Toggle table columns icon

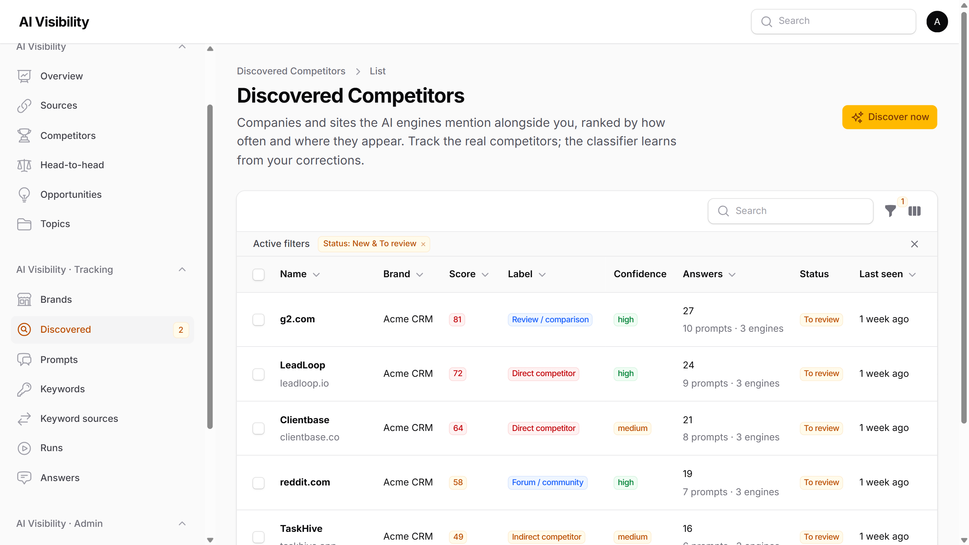pos(914,211)
